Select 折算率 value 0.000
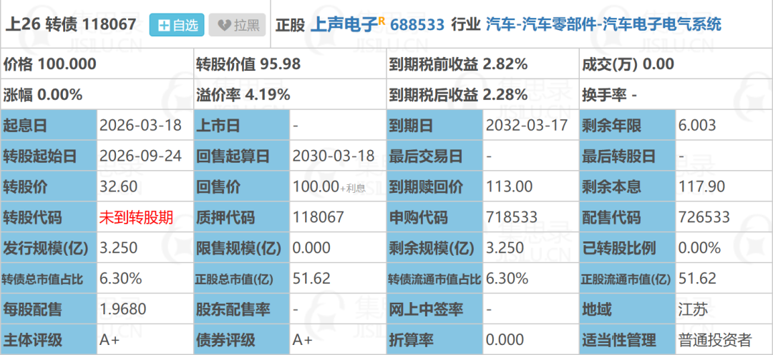This screenshot has height=355, width=773. 505,340
